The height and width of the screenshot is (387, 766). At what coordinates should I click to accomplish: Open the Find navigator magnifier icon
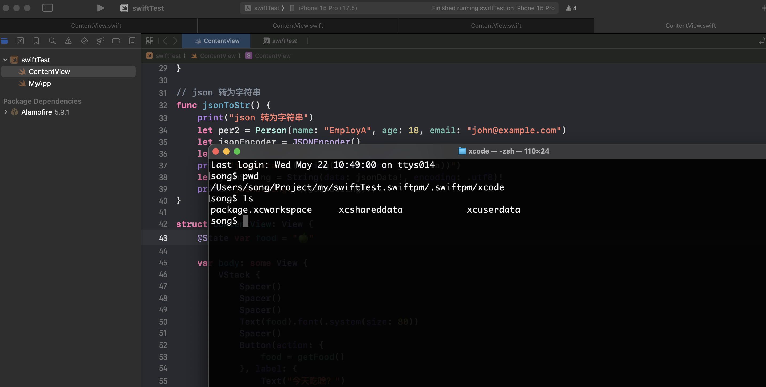pyautogui.click(x=52, y=41)
